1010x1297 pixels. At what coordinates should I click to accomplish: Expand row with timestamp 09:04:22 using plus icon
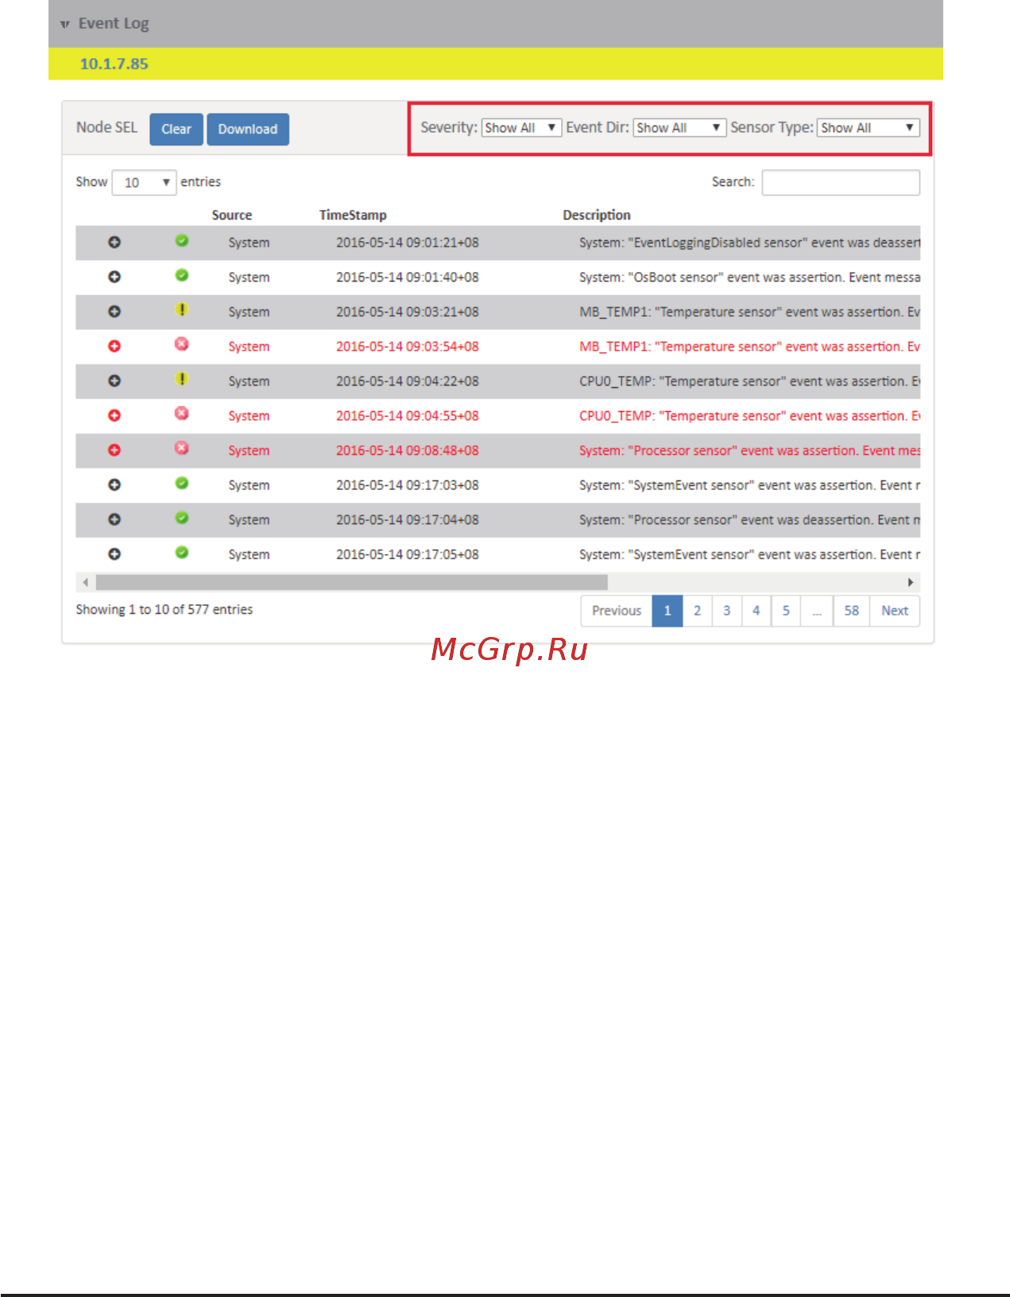point(114,381)
